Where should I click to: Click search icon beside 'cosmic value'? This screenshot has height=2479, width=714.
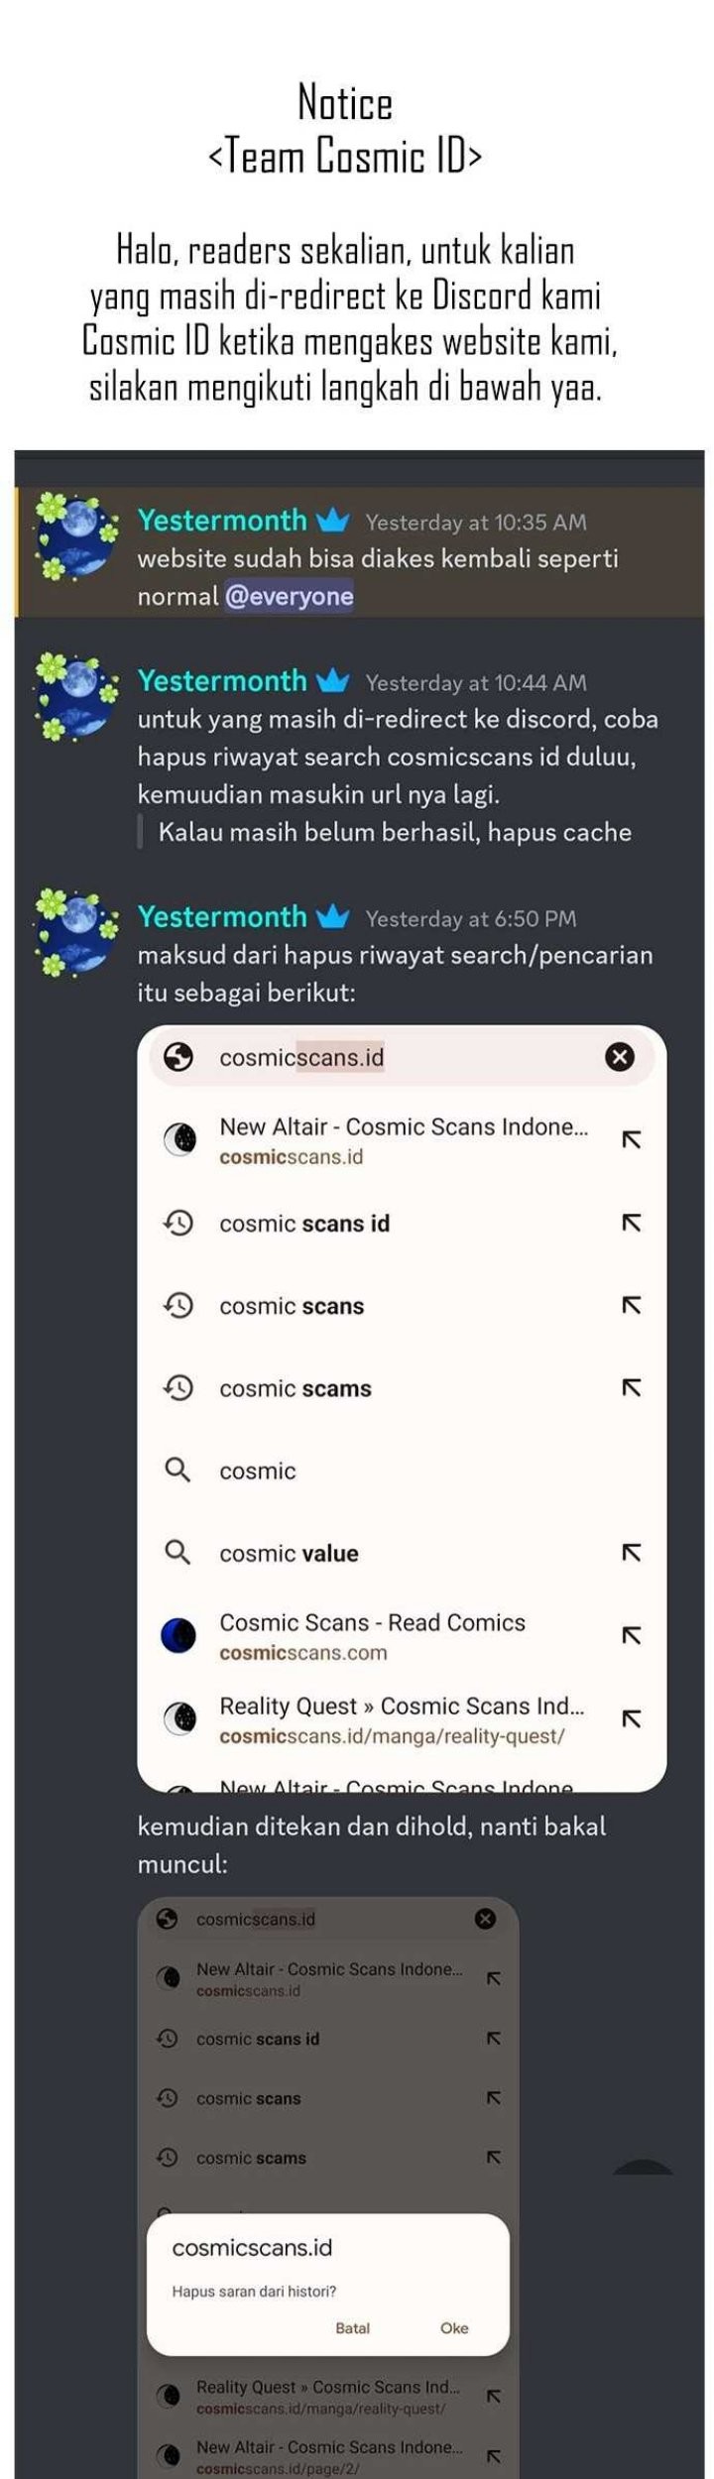[x=178, y=1552]
